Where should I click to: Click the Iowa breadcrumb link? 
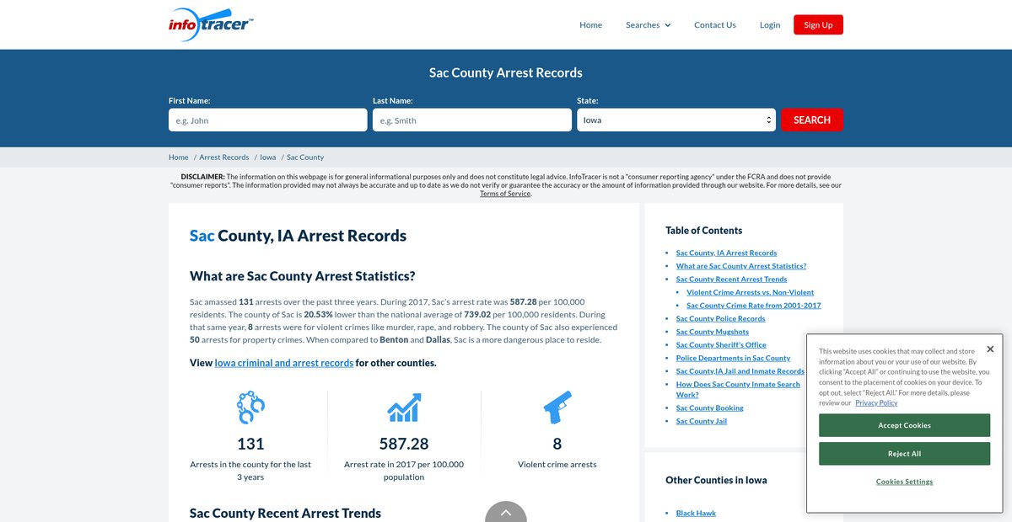[x=268, y=157]
